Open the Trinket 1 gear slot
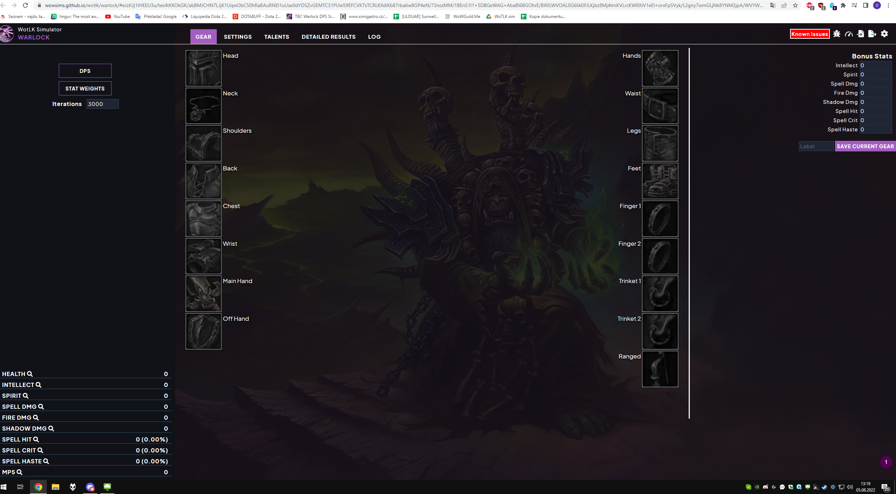 point(660,294)
